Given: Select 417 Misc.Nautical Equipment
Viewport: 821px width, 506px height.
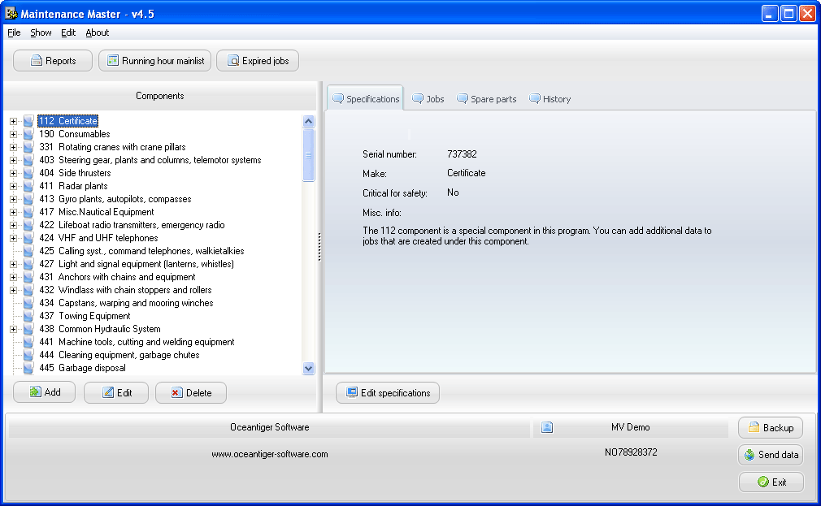Looking at the screenshot, I should pyautogui.click(x=97, y=212).
